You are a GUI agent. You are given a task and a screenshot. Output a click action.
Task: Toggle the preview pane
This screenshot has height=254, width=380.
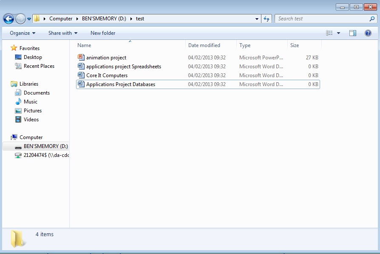tap(352, 33)
